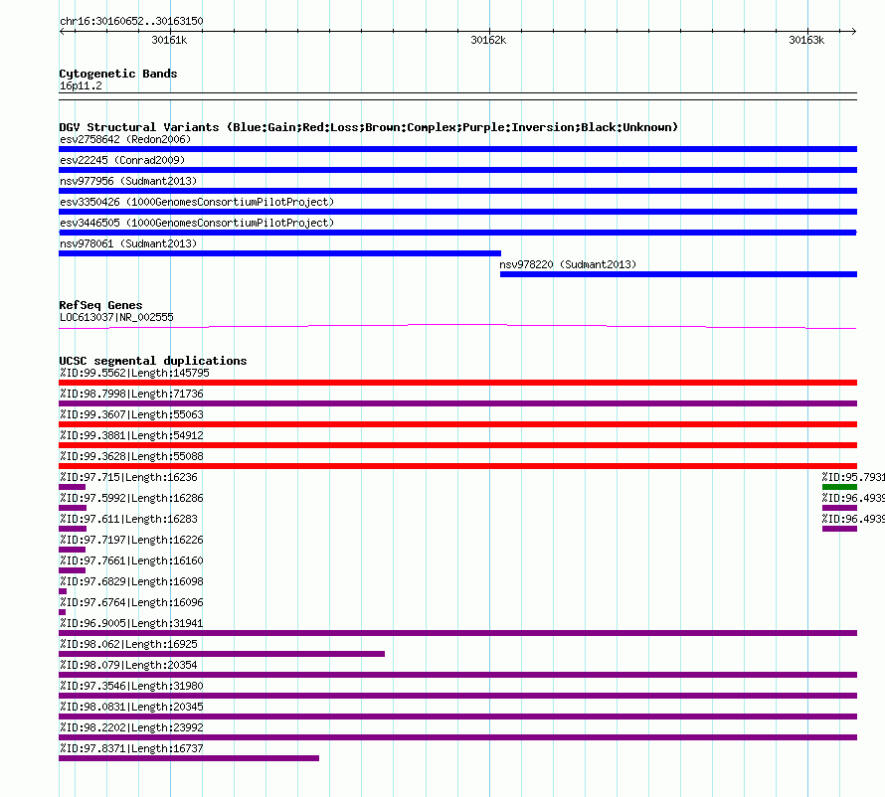Click the chr16:30160652..30163150 coordinate label

[x=131, y=21]
